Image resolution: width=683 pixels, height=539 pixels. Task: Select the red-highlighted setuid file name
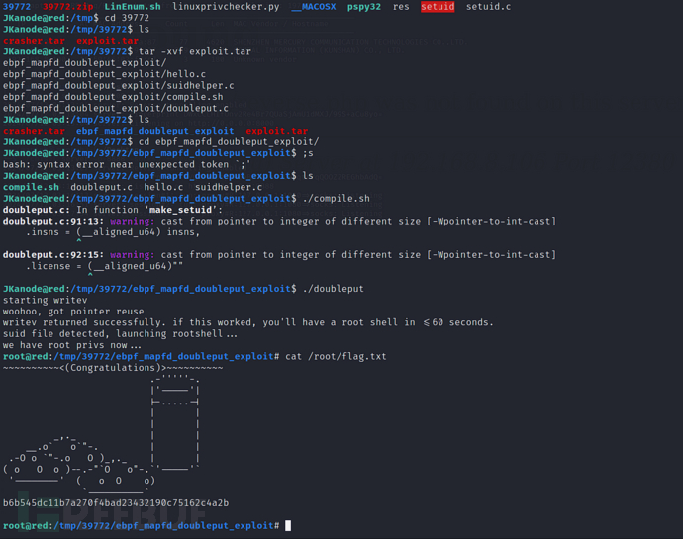(438, 7)
